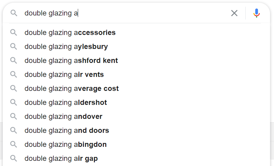274x166 pixels.
Task: Click magnifier icon beside 'double glazing abingdon'
Action: (x=13, y=144)
